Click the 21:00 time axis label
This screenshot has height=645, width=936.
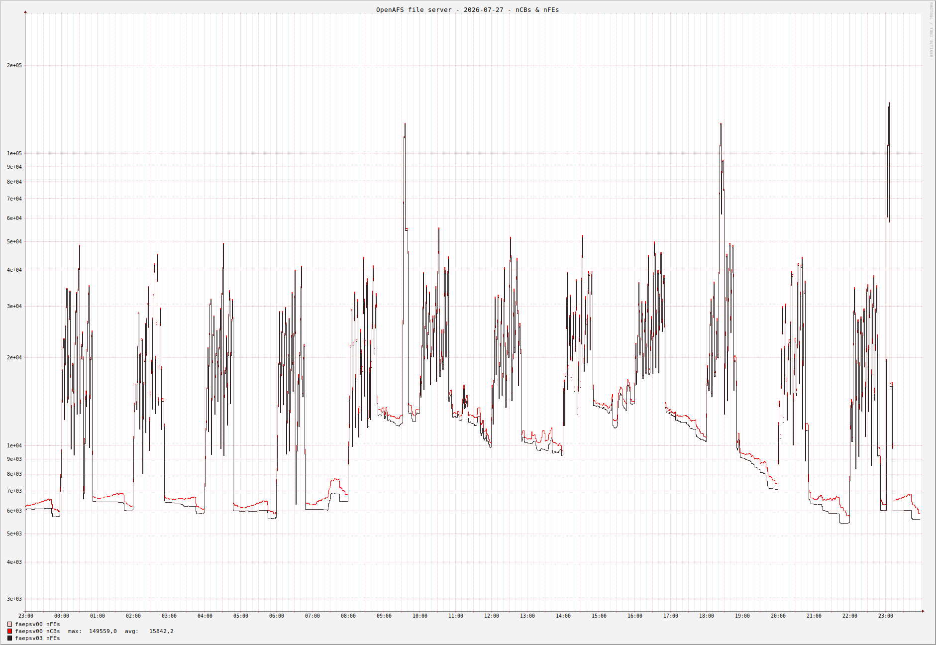(814, 616)
